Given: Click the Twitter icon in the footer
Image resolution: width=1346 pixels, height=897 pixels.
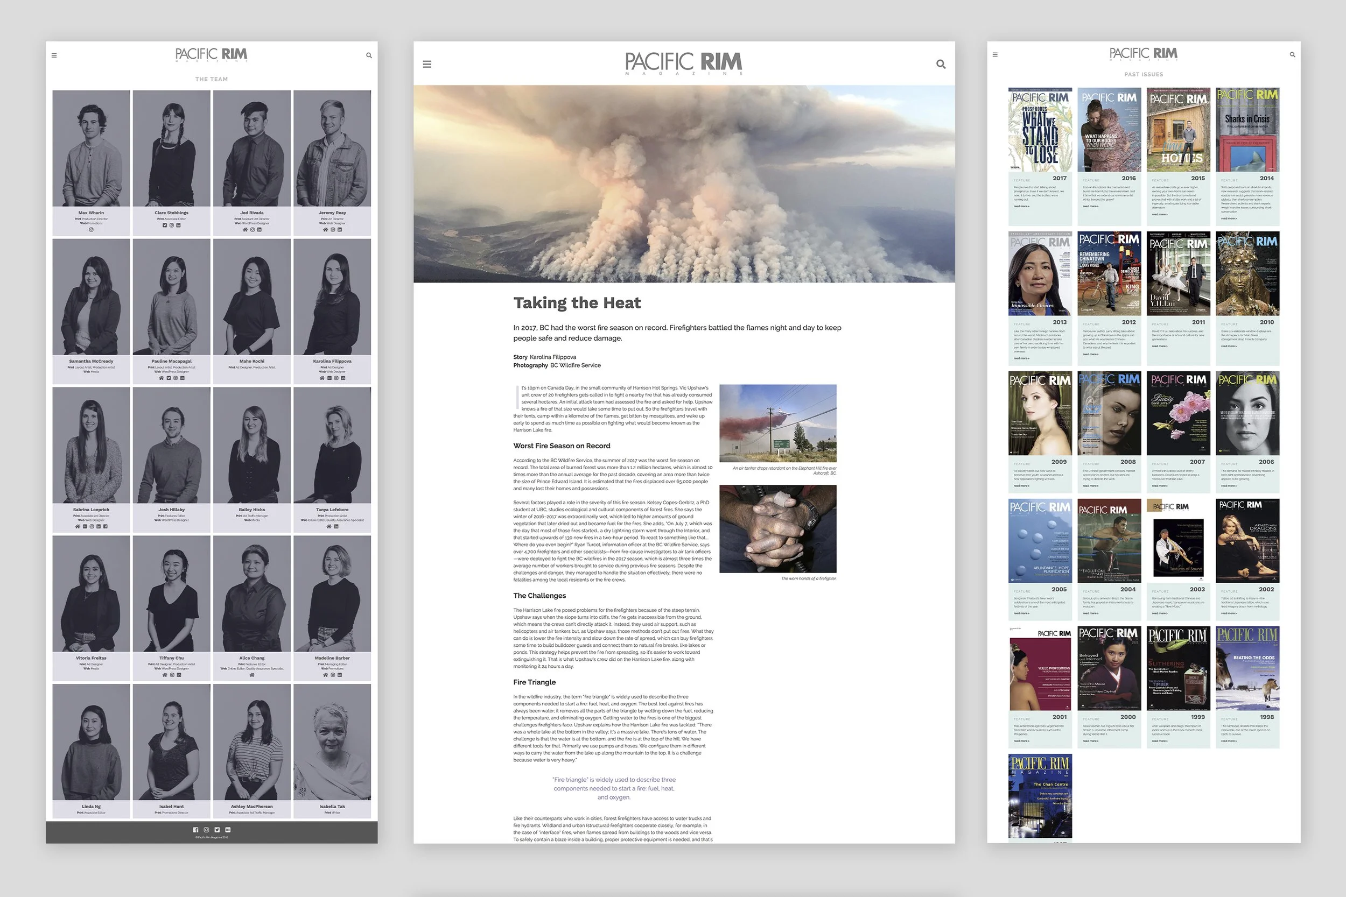Looking at the screenshot, I should 217,830.
